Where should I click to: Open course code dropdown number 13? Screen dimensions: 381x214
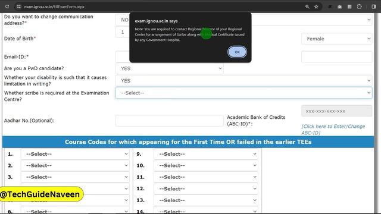pos(206,200)
